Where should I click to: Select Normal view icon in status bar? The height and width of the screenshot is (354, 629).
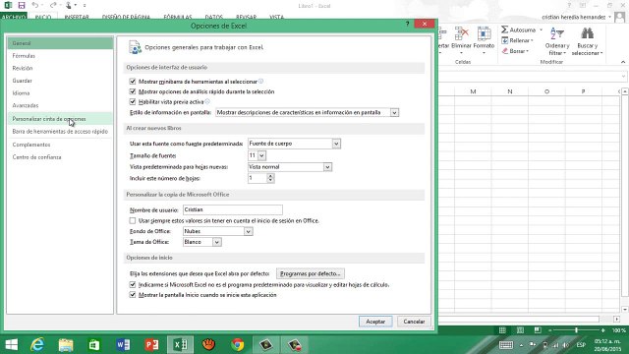(x=502, y=330)
